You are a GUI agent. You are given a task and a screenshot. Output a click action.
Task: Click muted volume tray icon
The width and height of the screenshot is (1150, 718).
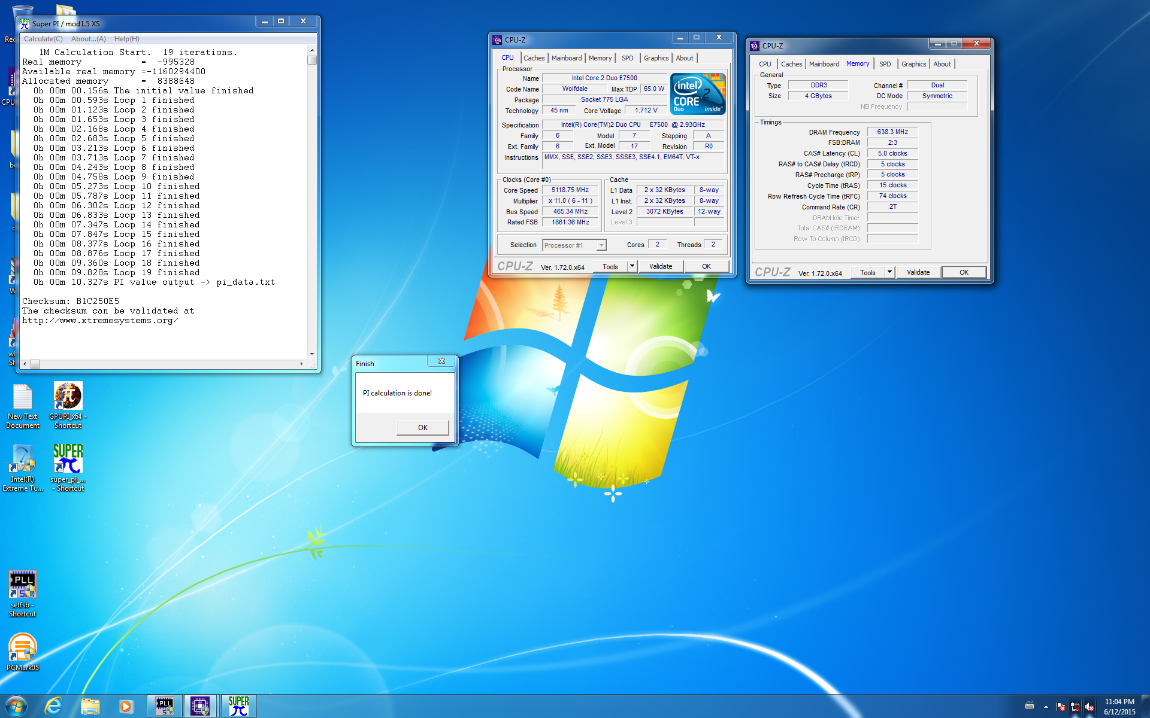point(1090,707)
